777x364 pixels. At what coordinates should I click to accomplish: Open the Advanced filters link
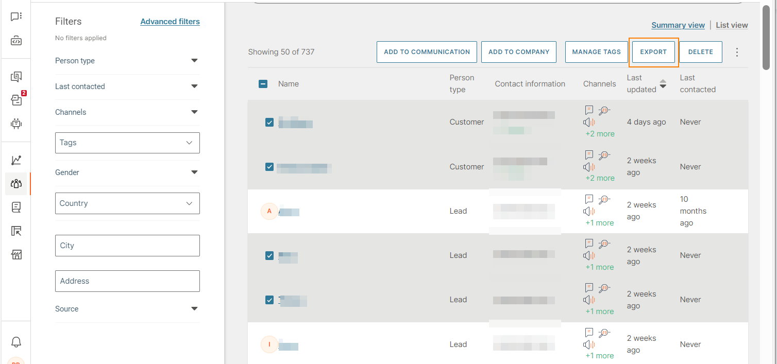[x=170, y=22]
